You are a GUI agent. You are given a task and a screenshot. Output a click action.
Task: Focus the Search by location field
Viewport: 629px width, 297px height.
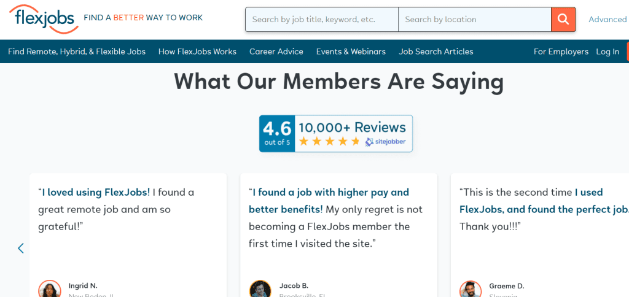coord(474,20)
